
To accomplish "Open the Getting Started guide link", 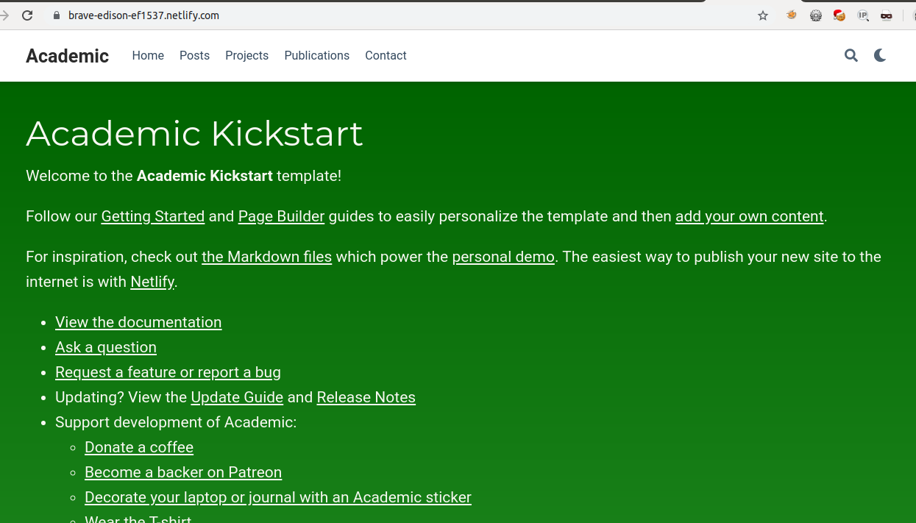I will [x=153, y=216].
